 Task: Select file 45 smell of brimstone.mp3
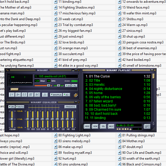point(142,66)
